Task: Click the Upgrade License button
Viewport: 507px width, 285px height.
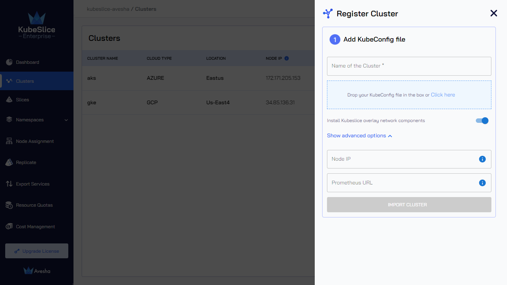Action: pyautogui.click(x=37, y=251)
